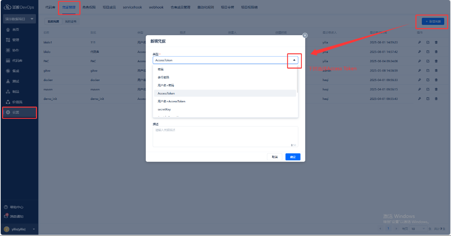Open the yilia user menu arrow

pos(34,229)
